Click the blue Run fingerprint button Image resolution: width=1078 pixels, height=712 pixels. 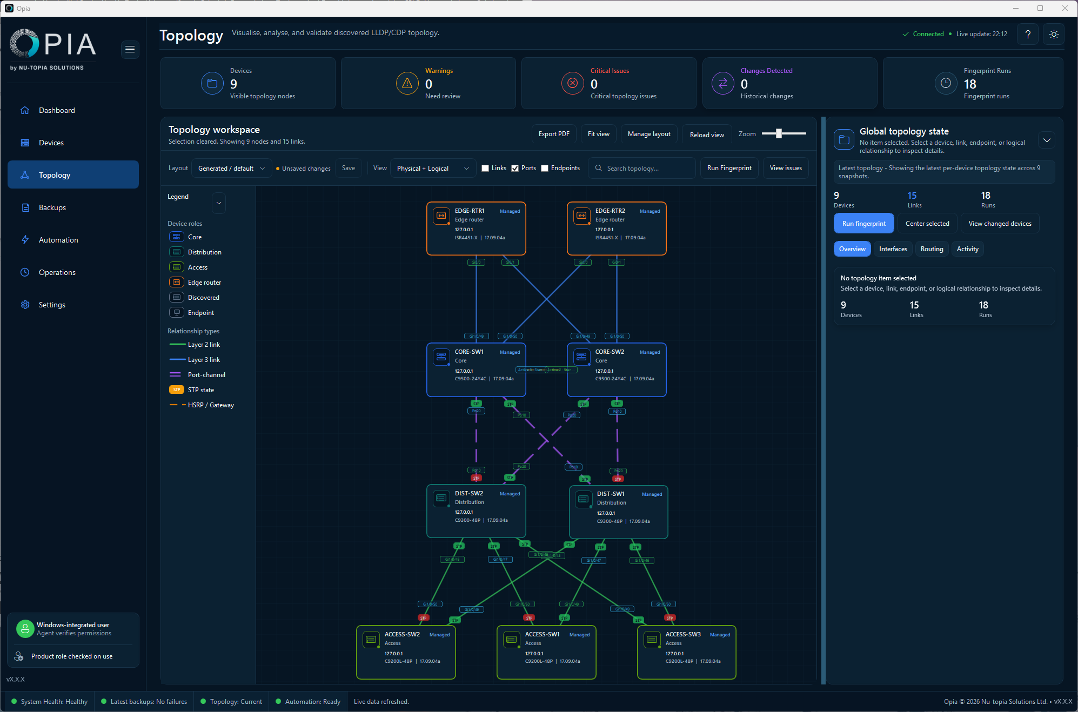863,224
